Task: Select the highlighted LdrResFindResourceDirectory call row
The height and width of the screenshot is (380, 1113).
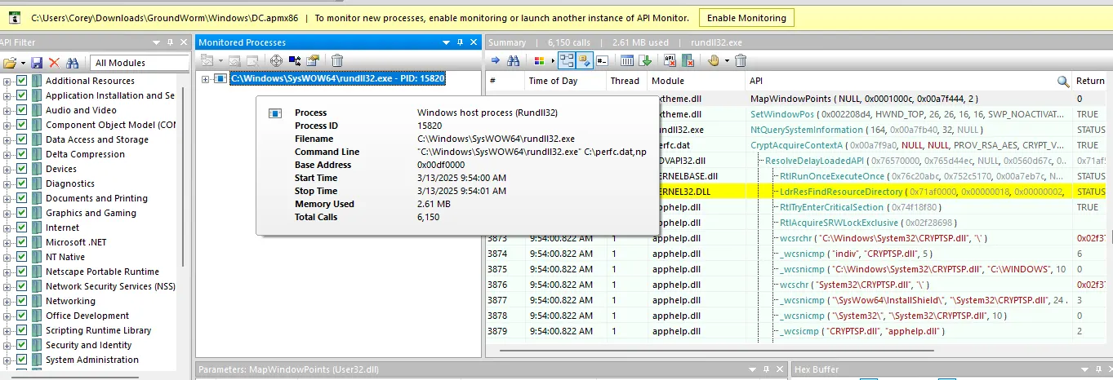Action: click(799, 192)
